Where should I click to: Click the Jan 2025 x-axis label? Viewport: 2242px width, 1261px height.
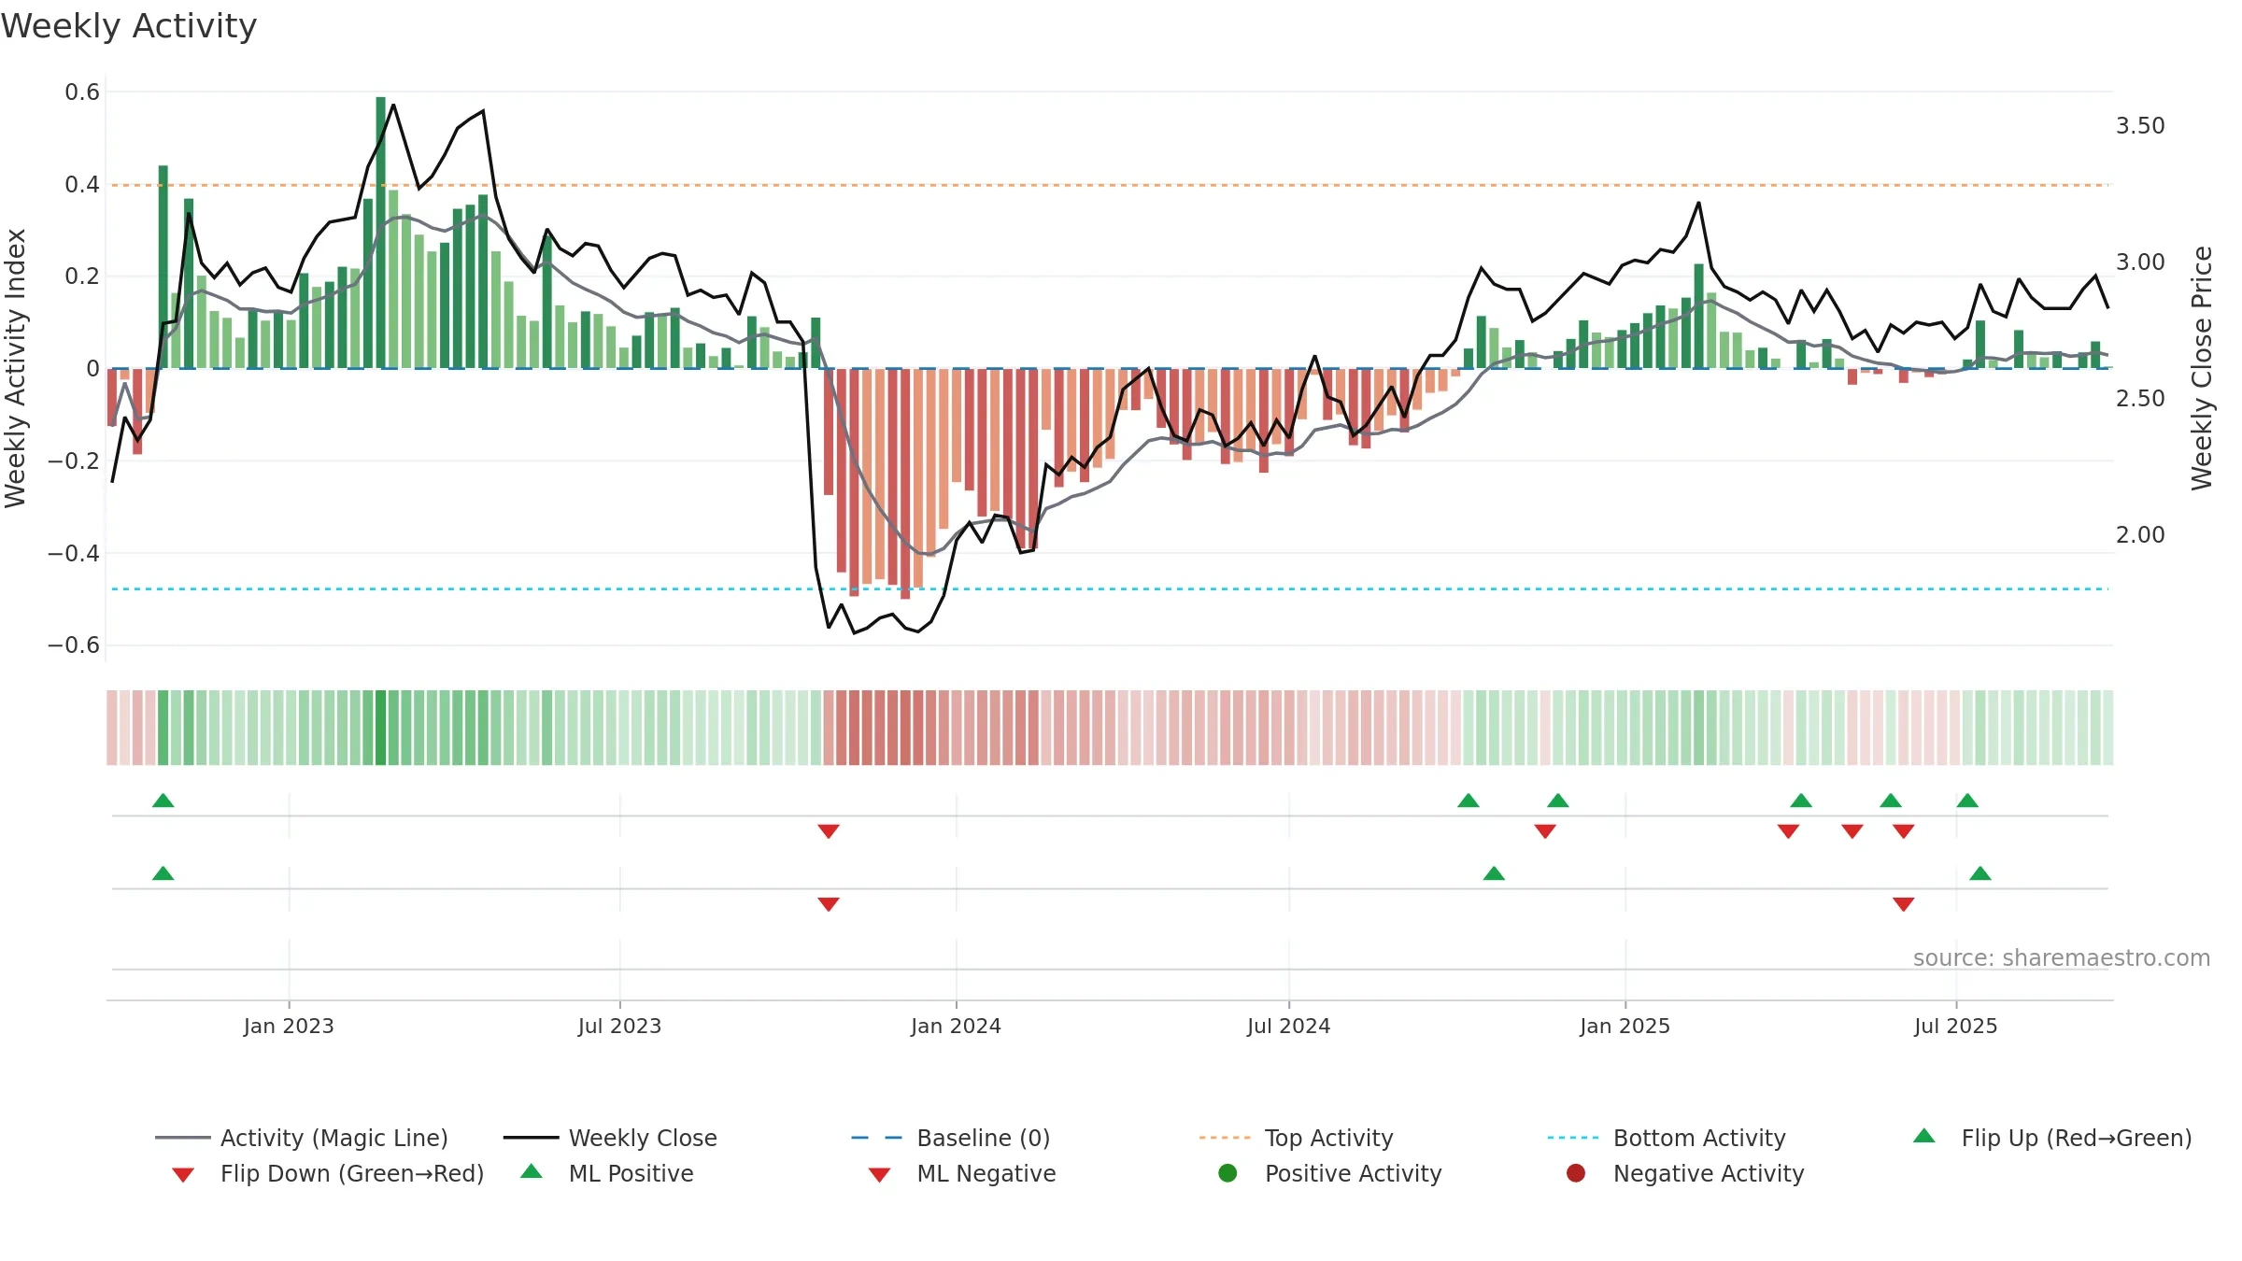1625,1027
